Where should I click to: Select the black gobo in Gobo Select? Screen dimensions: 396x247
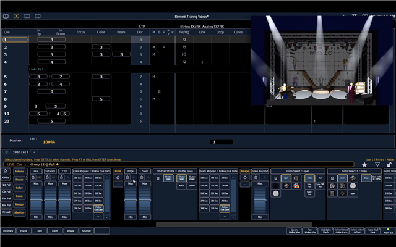[x=276, y=186]
